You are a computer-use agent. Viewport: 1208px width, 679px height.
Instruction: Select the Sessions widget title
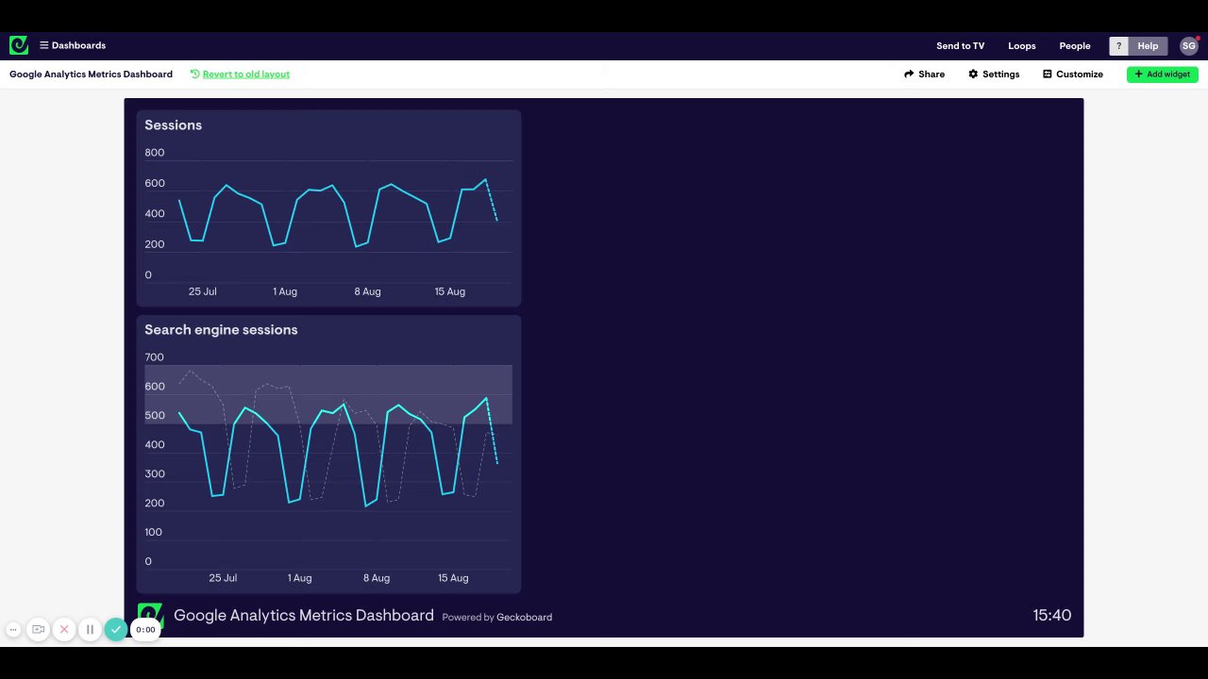tap(173, 124)
